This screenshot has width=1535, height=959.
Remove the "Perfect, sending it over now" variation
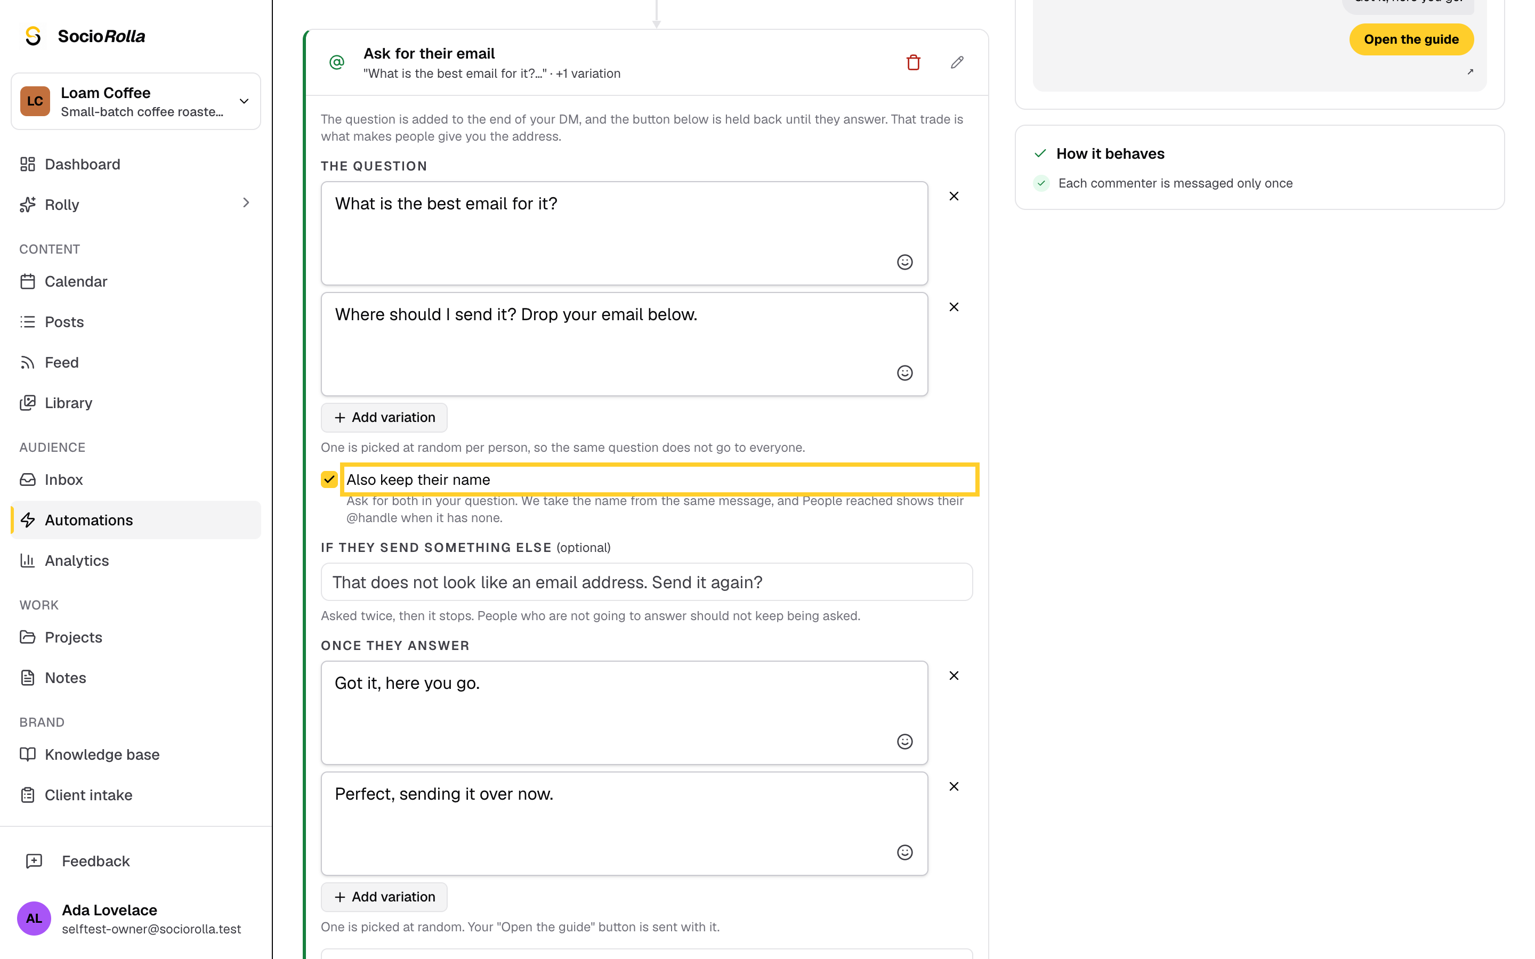(954, 786)
